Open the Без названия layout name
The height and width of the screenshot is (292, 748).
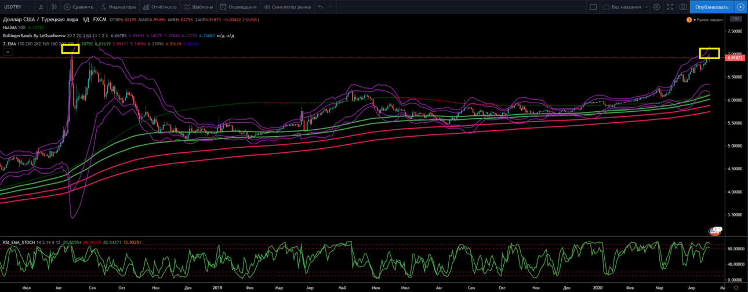626,7
